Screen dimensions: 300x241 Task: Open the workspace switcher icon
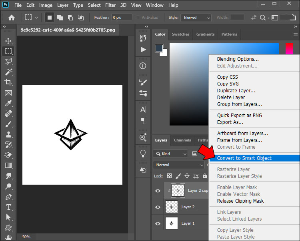point(275,18)
